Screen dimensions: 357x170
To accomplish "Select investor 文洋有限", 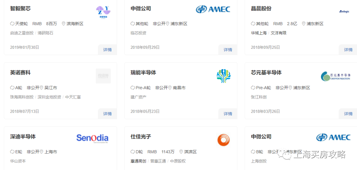I will click(278, 33).
